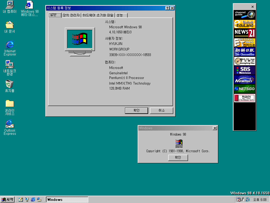Switch to 하드웨어 초기화 파일 tab
Image resolution: width=270 pixels, height=203 pixels.
point(98,15)
